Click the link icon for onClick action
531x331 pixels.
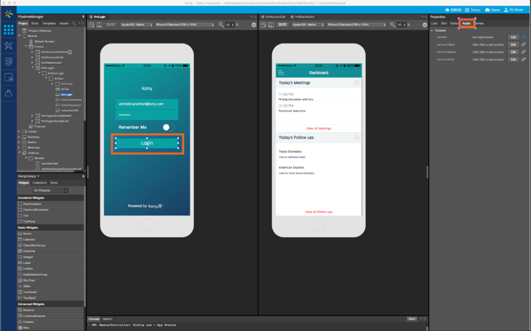(524, 37)
